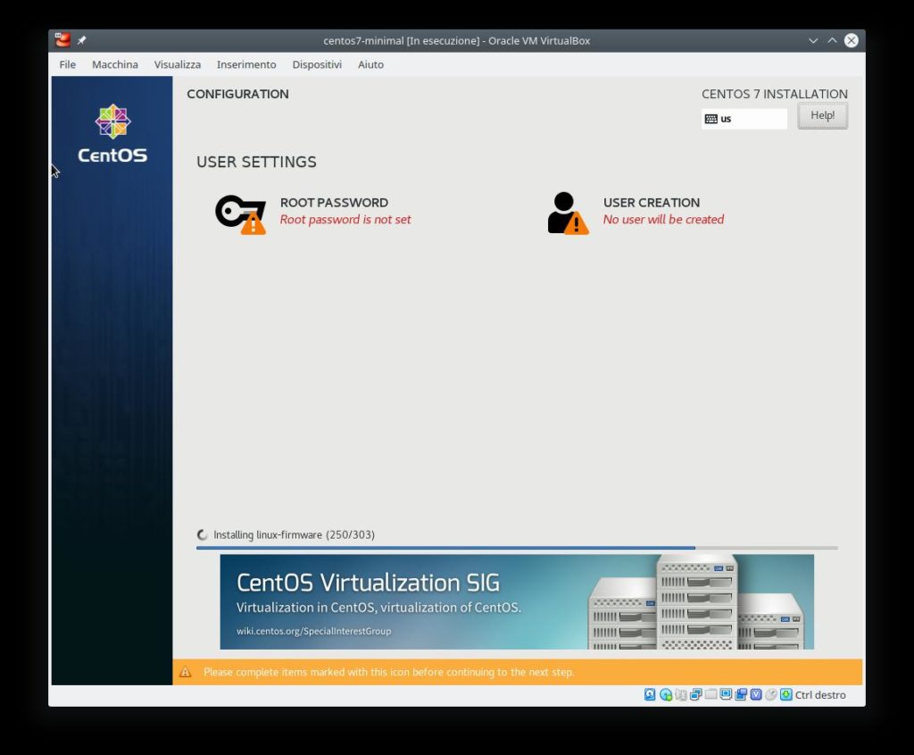This screenshot has width=914, height=755.
Task: Click the USB devices icon in the status bar
Action: (682, 694)
